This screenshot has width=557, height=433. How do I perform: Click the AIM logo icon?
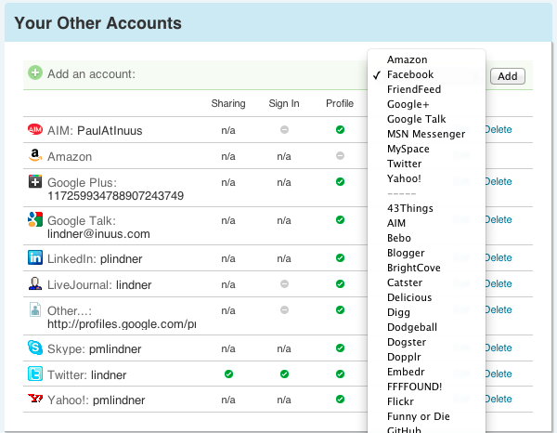(x=35, y=129)
